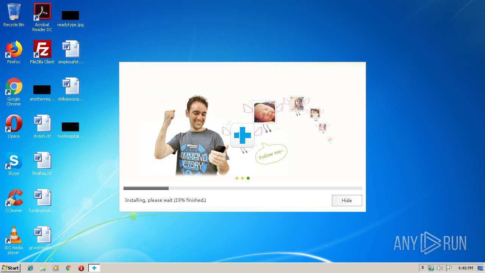Open the Windows Start menu
This screenshot has height=273, width=485.
[10, 268]
